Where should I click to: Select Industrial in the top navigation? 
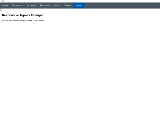coord(31,6)
